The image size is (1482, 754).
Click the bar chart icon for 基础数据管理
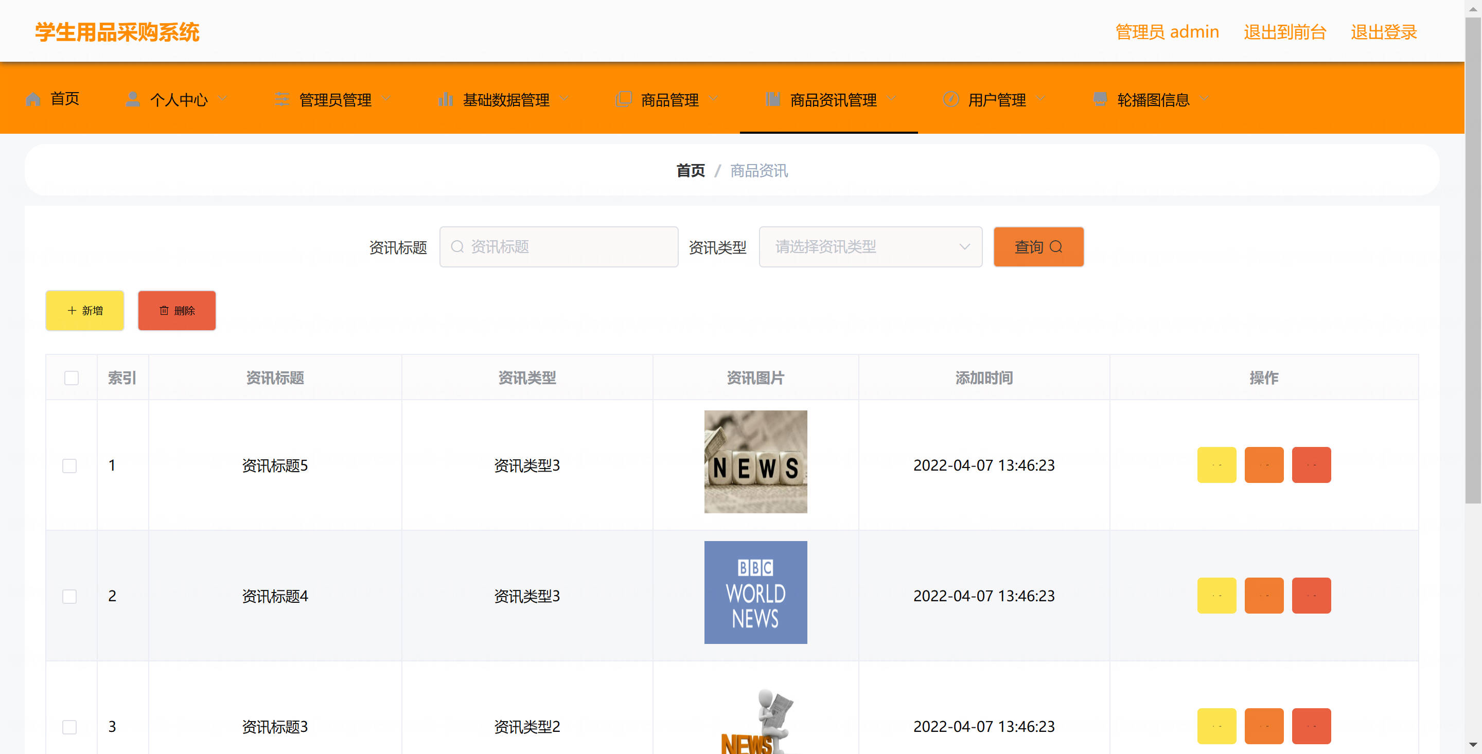tap(446, 99)
